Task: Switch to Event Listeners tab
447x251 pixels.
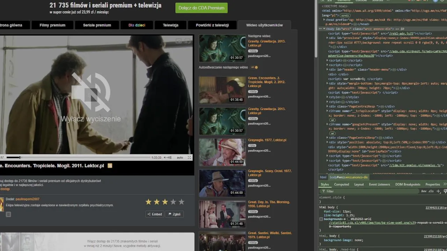Action: 380,184
